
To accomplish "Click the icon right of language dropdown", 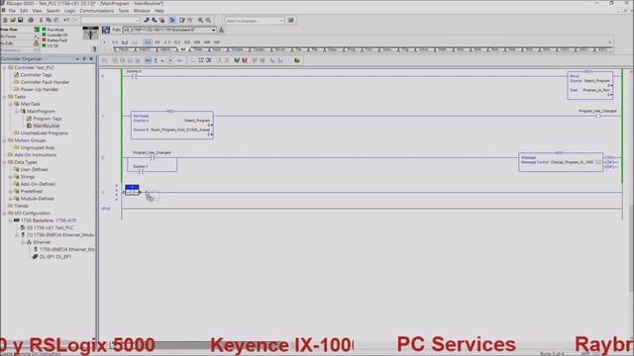I will click(x=290, y=20).
